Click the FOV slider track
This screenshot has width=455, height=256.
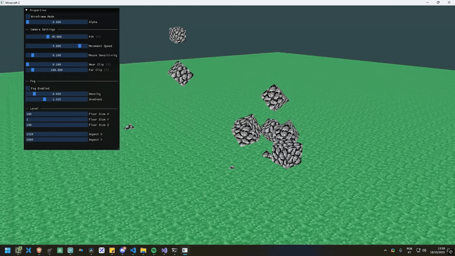click(x=56, y=36)
